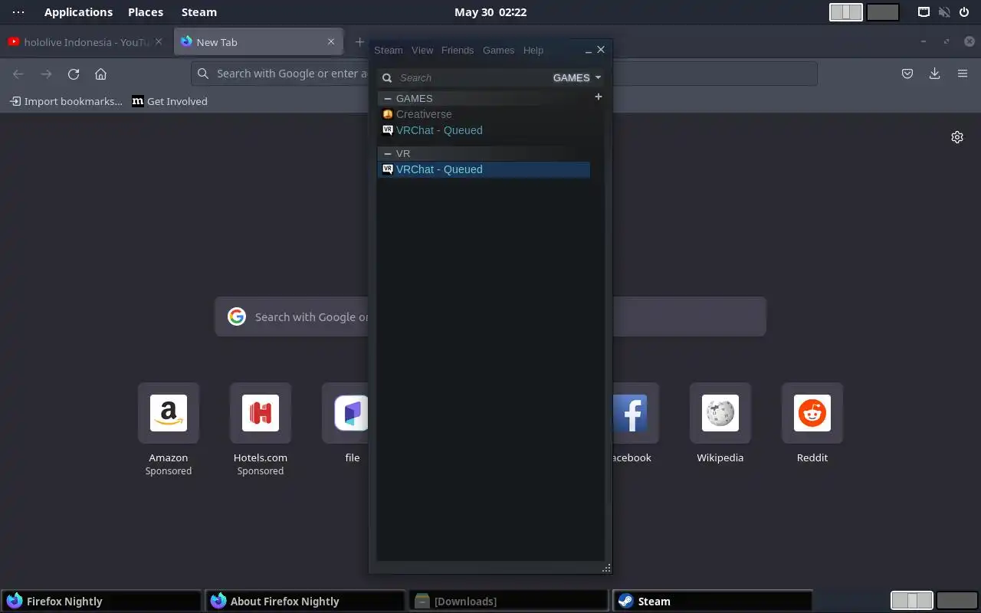Image resolution: width=981 pixels, height=613 pixels.
Task: Reload the page in Firefox
Action: 74,74
